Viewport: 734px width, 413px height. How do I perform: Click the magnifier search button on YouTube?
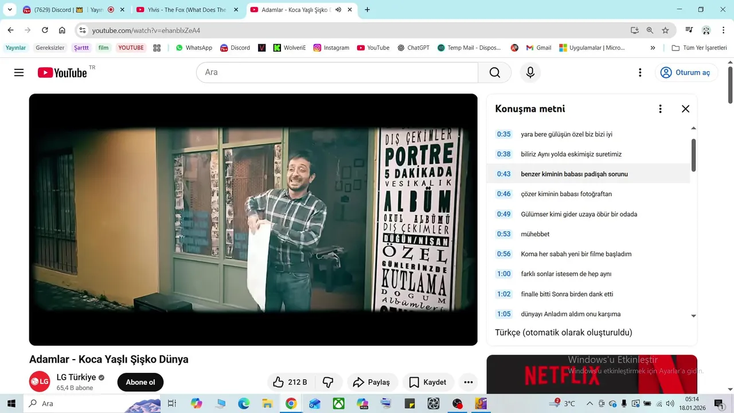tap(494, 72)
